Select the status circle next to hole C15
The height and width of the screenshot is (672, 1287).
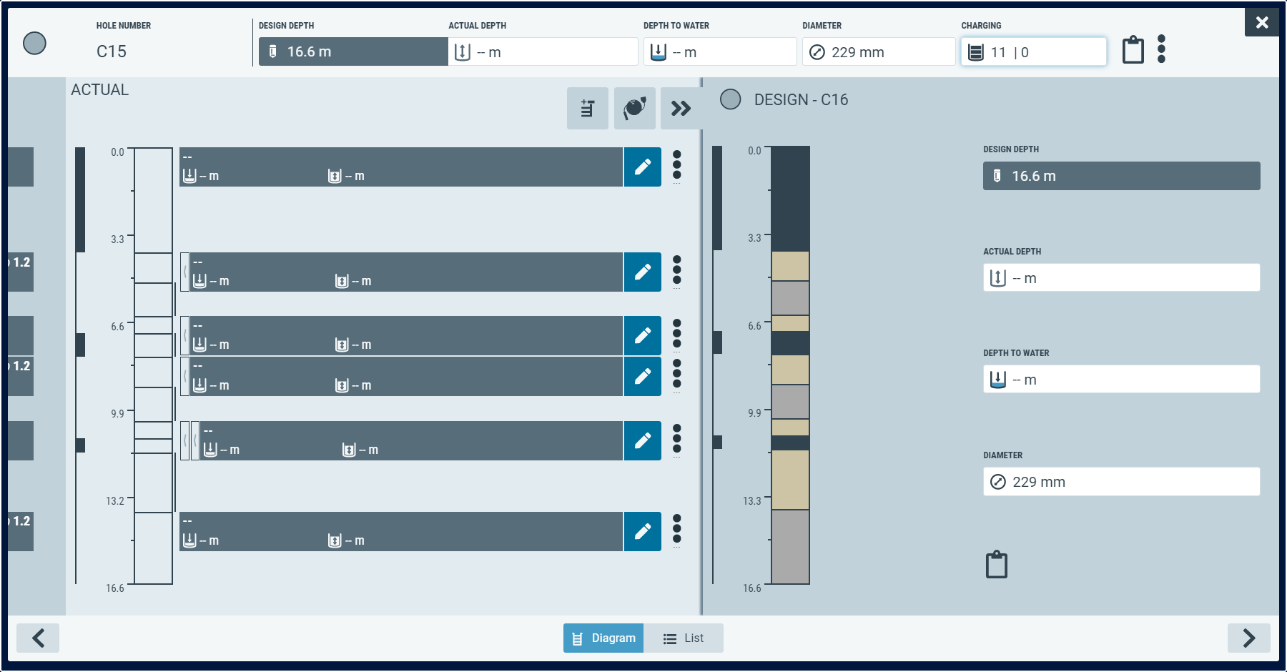[34, 43]
